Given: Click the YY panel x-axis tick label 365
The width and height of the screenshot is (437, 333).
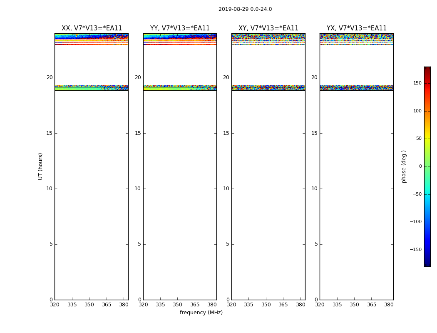Looking at the screenshot, I should 195,305.
